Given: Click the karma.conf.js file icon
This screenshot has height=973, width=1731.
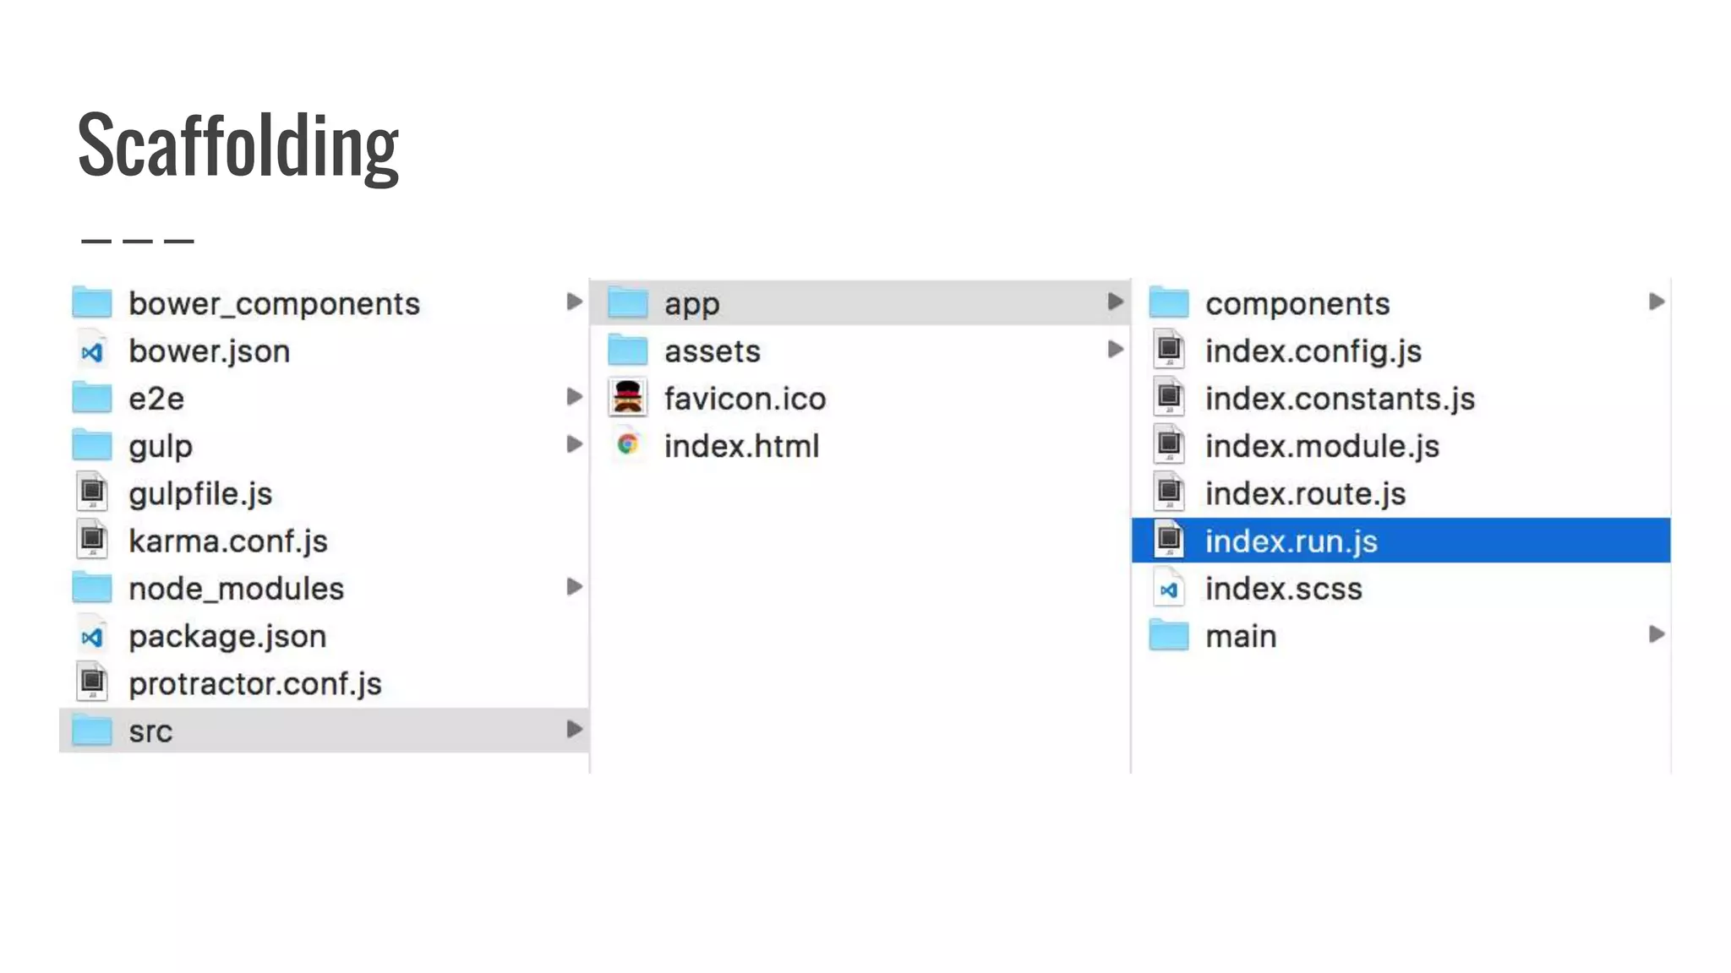Looking at the screenshot, I should point(92,540).
